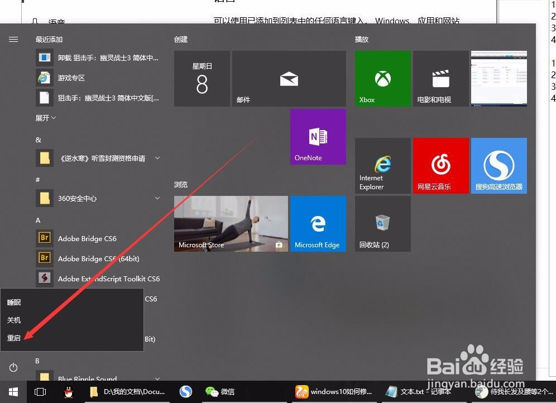Image resolution: width=556 pixels, height=403 pixels.
Task: Open the OneNote tile
Action: click(318, 136)
